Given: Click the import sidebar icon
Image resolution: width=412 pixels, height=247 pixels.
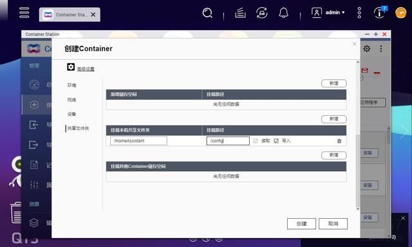Looking at the screenshot, I should (x=34, y=124).
